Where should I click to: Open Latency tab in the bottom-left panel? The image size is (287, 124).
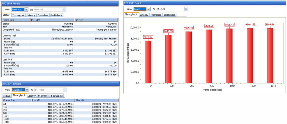point(31,95)
